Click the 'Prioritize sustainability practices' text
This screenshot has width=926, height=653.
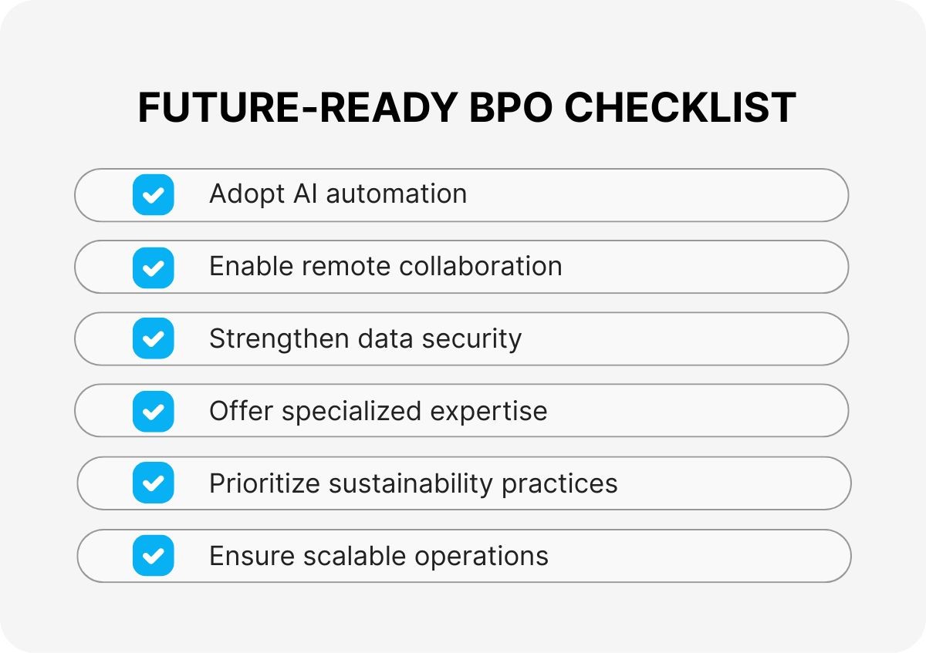pos(413,483)
